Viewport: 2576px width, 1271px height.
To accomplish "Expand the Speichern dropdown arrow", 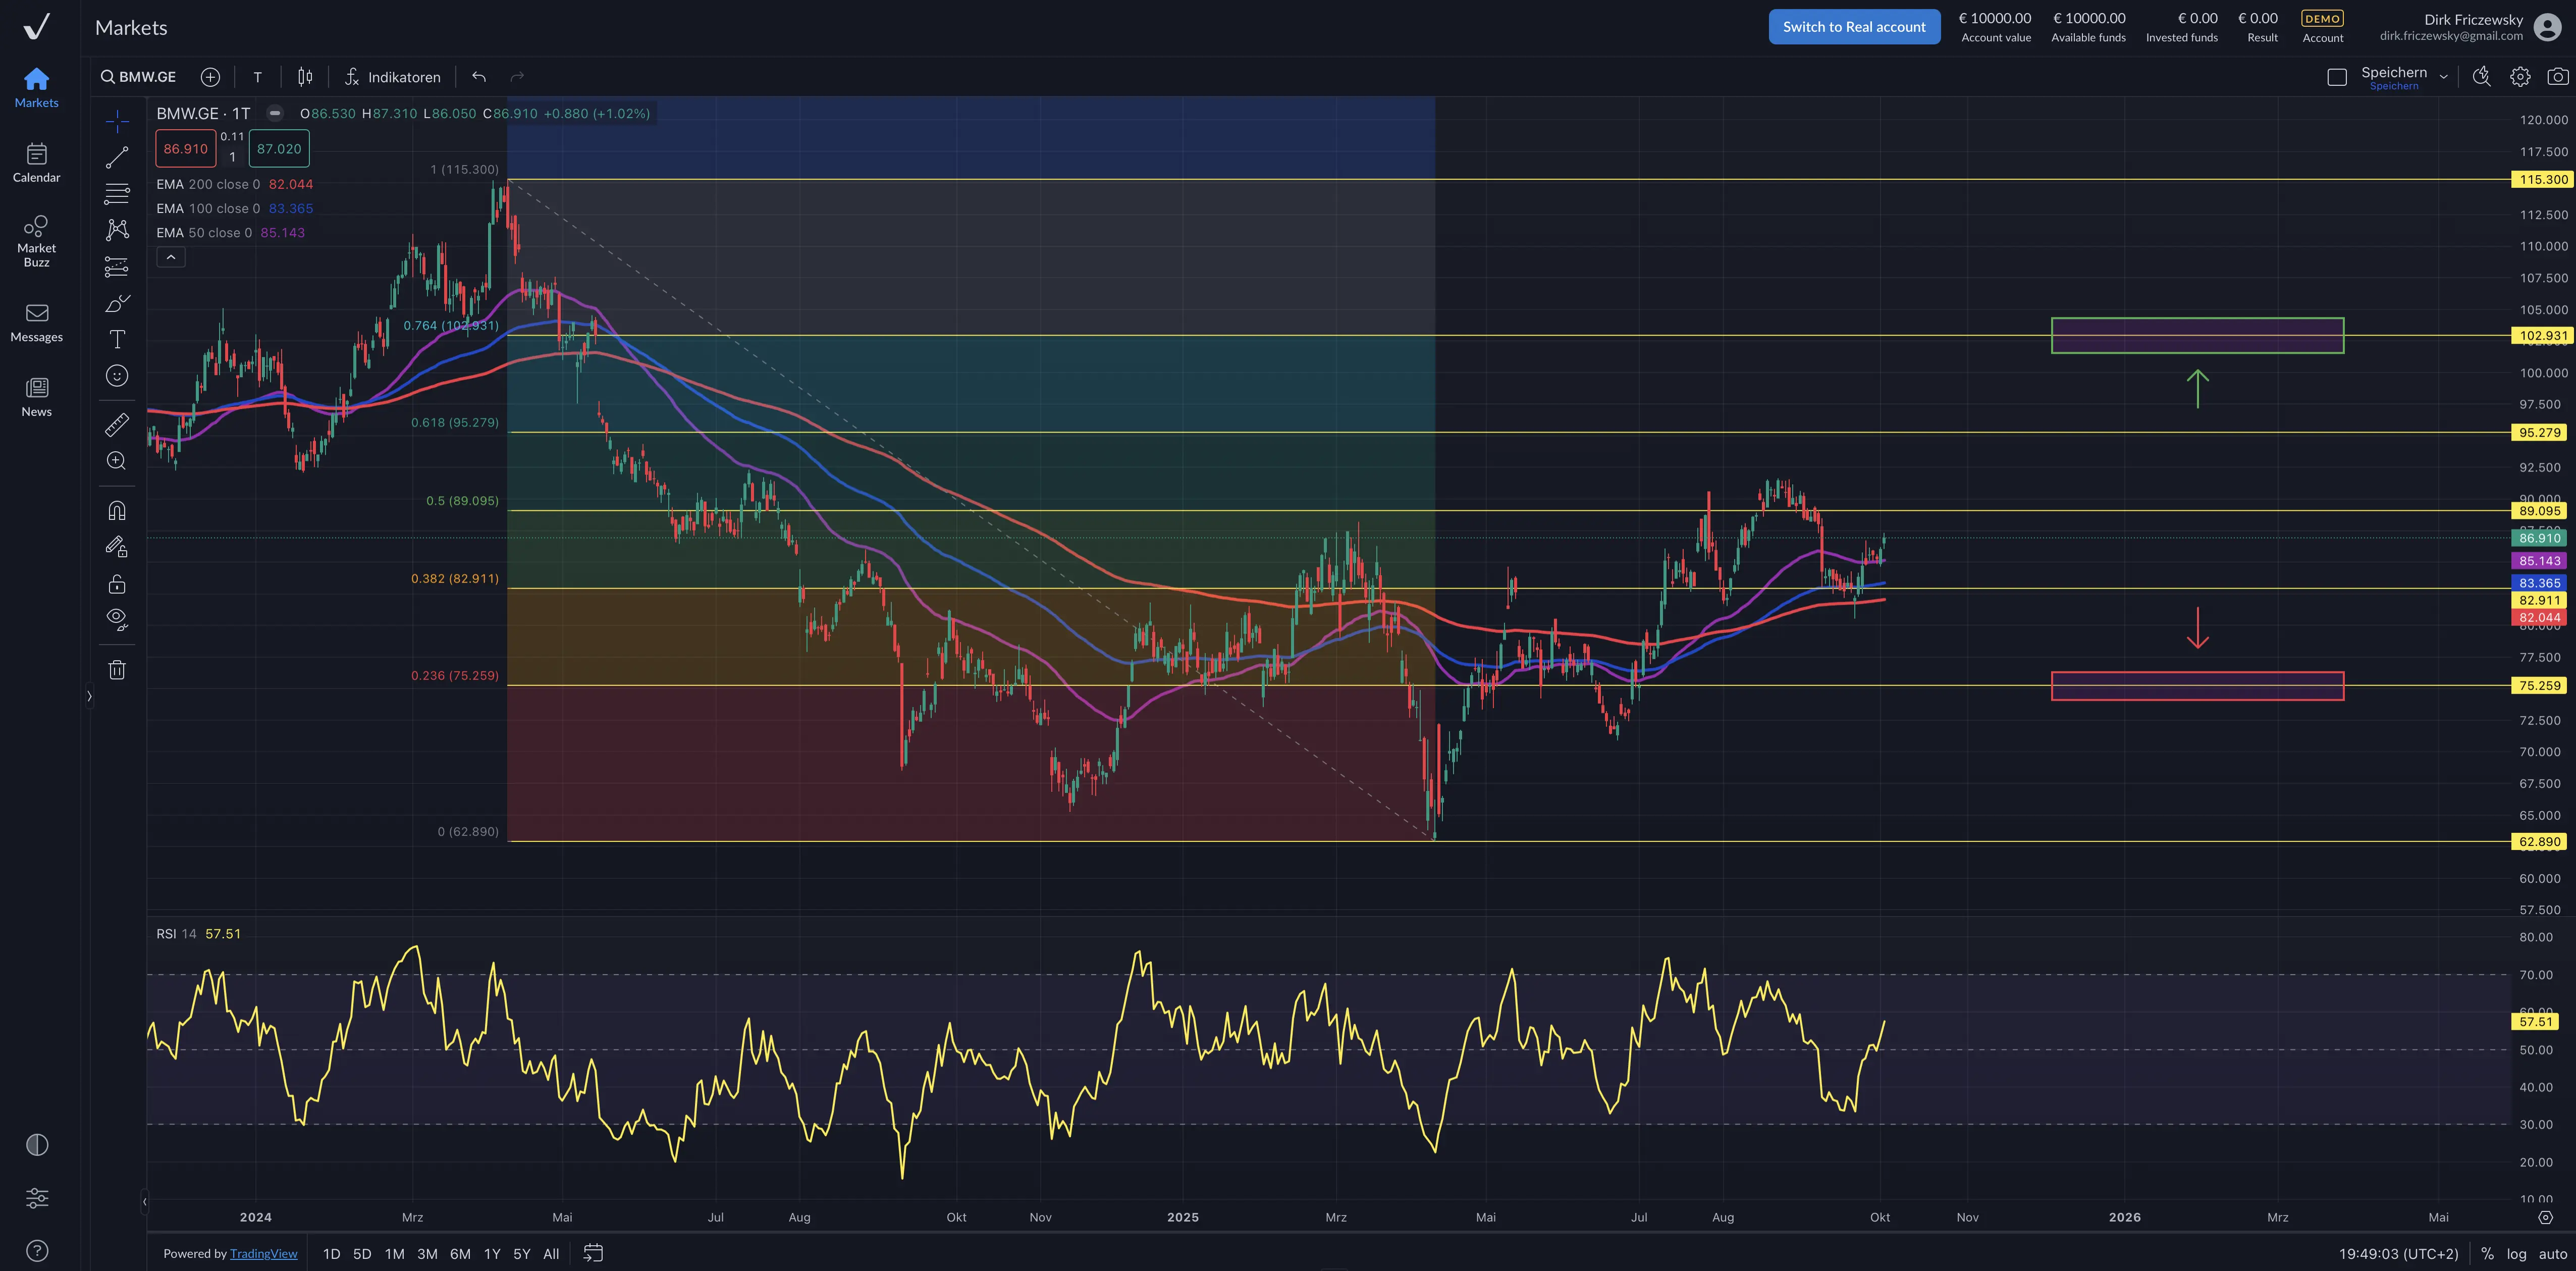I will pos(2443,77).
